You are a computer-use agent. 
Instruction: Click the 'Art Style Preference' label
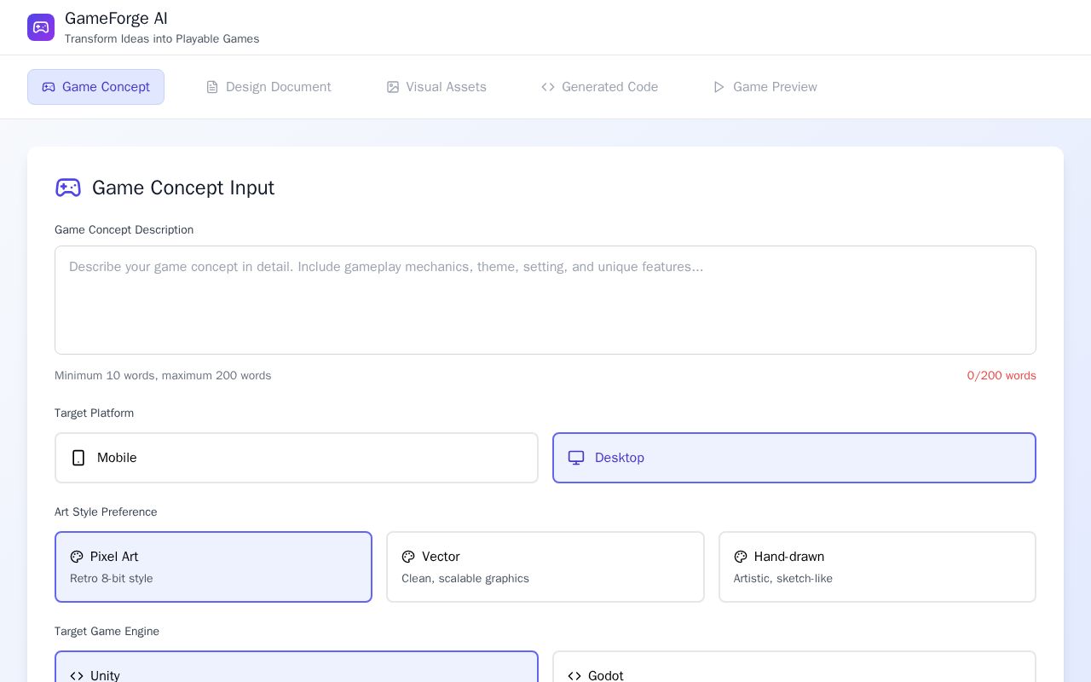(x=106, y=512)
